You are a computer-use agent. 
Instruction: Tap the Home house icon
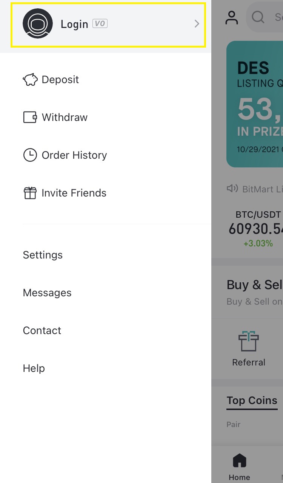point(239,461)
